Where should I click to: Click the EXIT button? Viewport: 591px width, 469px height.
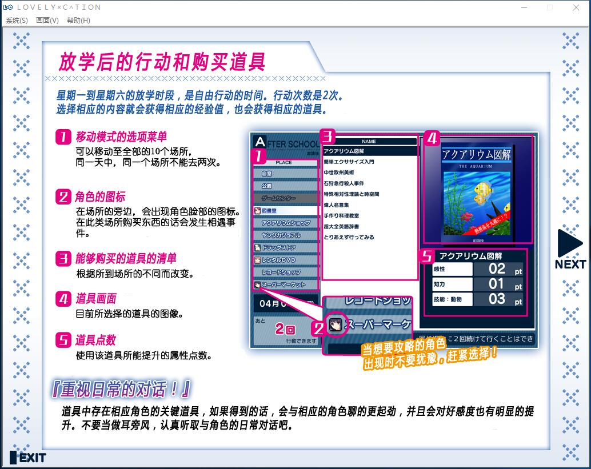click(x=28, y=458)
